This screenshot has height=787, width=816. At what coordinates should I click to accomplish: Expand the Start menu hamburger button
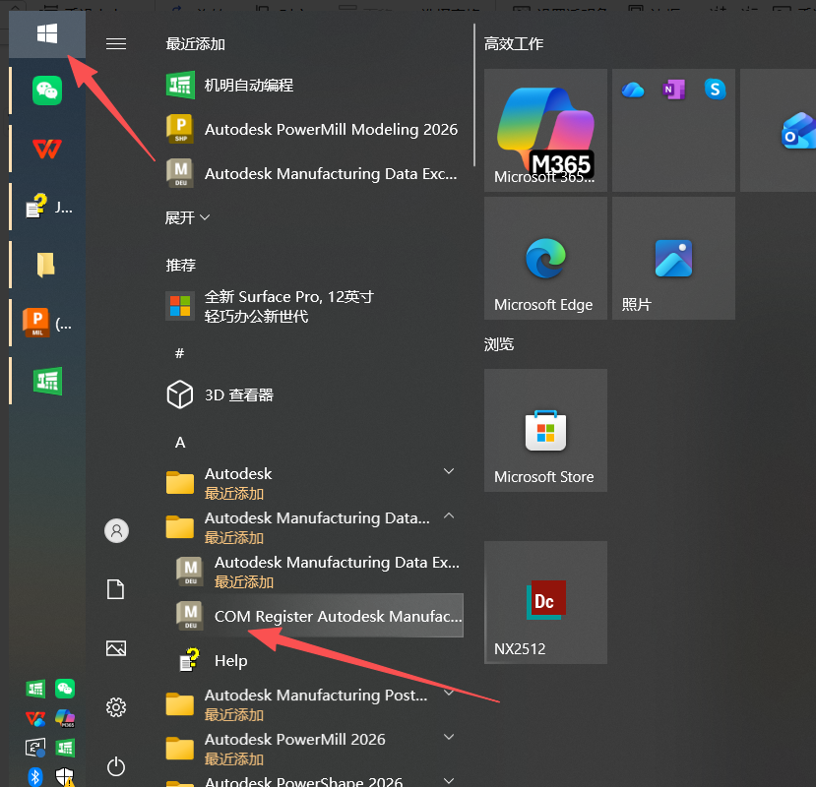[116, 43]
